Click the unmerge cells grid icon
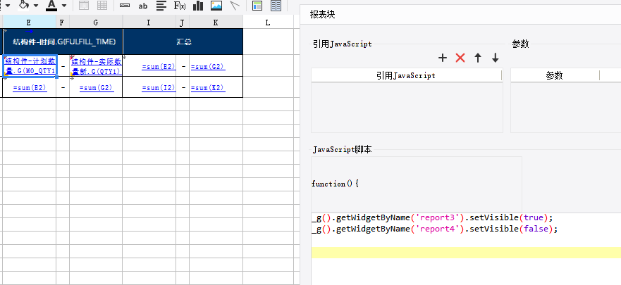Image resolution: width=621 pixels, height=285 pixels. tap(102, 6)
